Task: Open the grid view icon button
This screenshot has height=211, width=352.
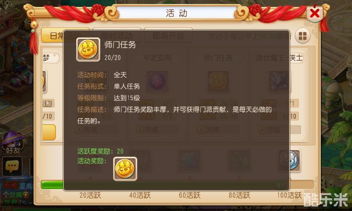Action: pyautogui.click(x=302, y=36)
